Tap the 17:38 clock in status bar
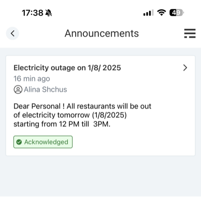The width and height of the screenshot is (201, 197). point(32,13)
